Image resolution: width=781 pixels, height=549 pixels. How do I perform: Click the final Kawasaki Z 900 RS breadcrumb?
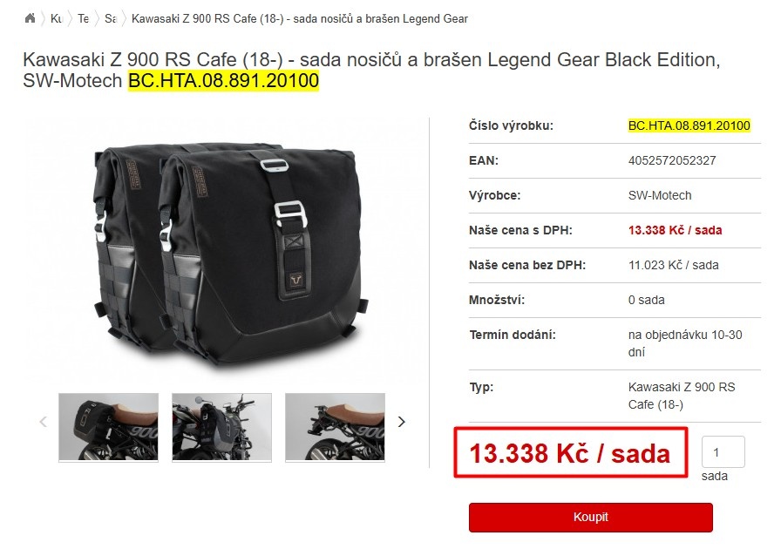click(x=299, y=19)
